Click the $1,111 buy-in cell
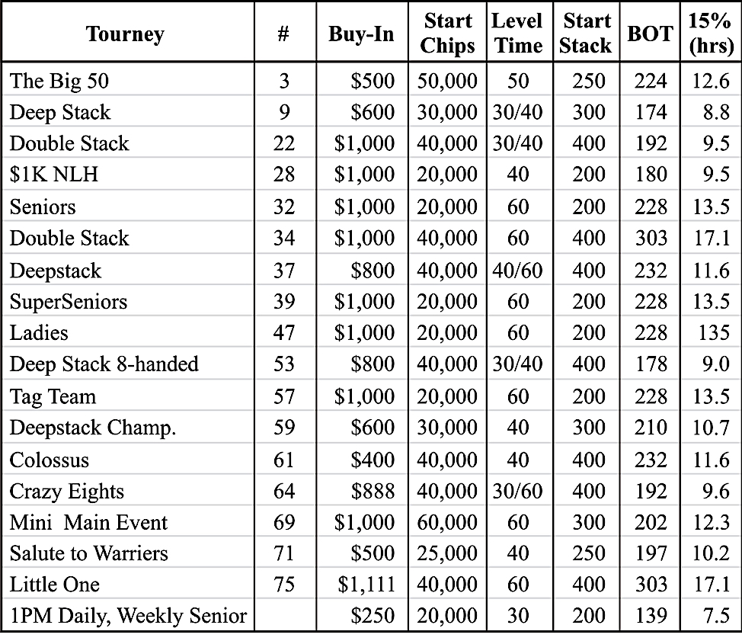The width and height of the screenshot is (742, 641). pyautogui.click(x=367, y=585)
